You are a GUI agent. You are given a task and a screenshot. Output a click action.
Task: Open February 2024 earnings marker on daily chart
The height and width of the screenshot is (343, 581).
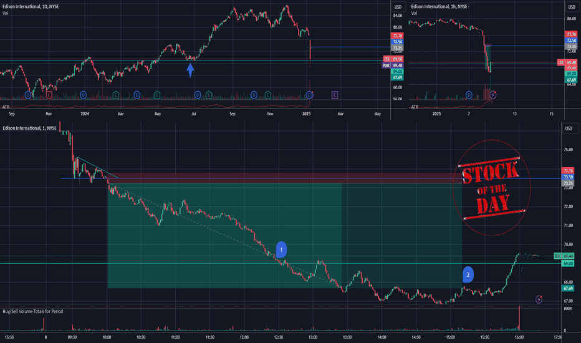[x=115, y=95]
